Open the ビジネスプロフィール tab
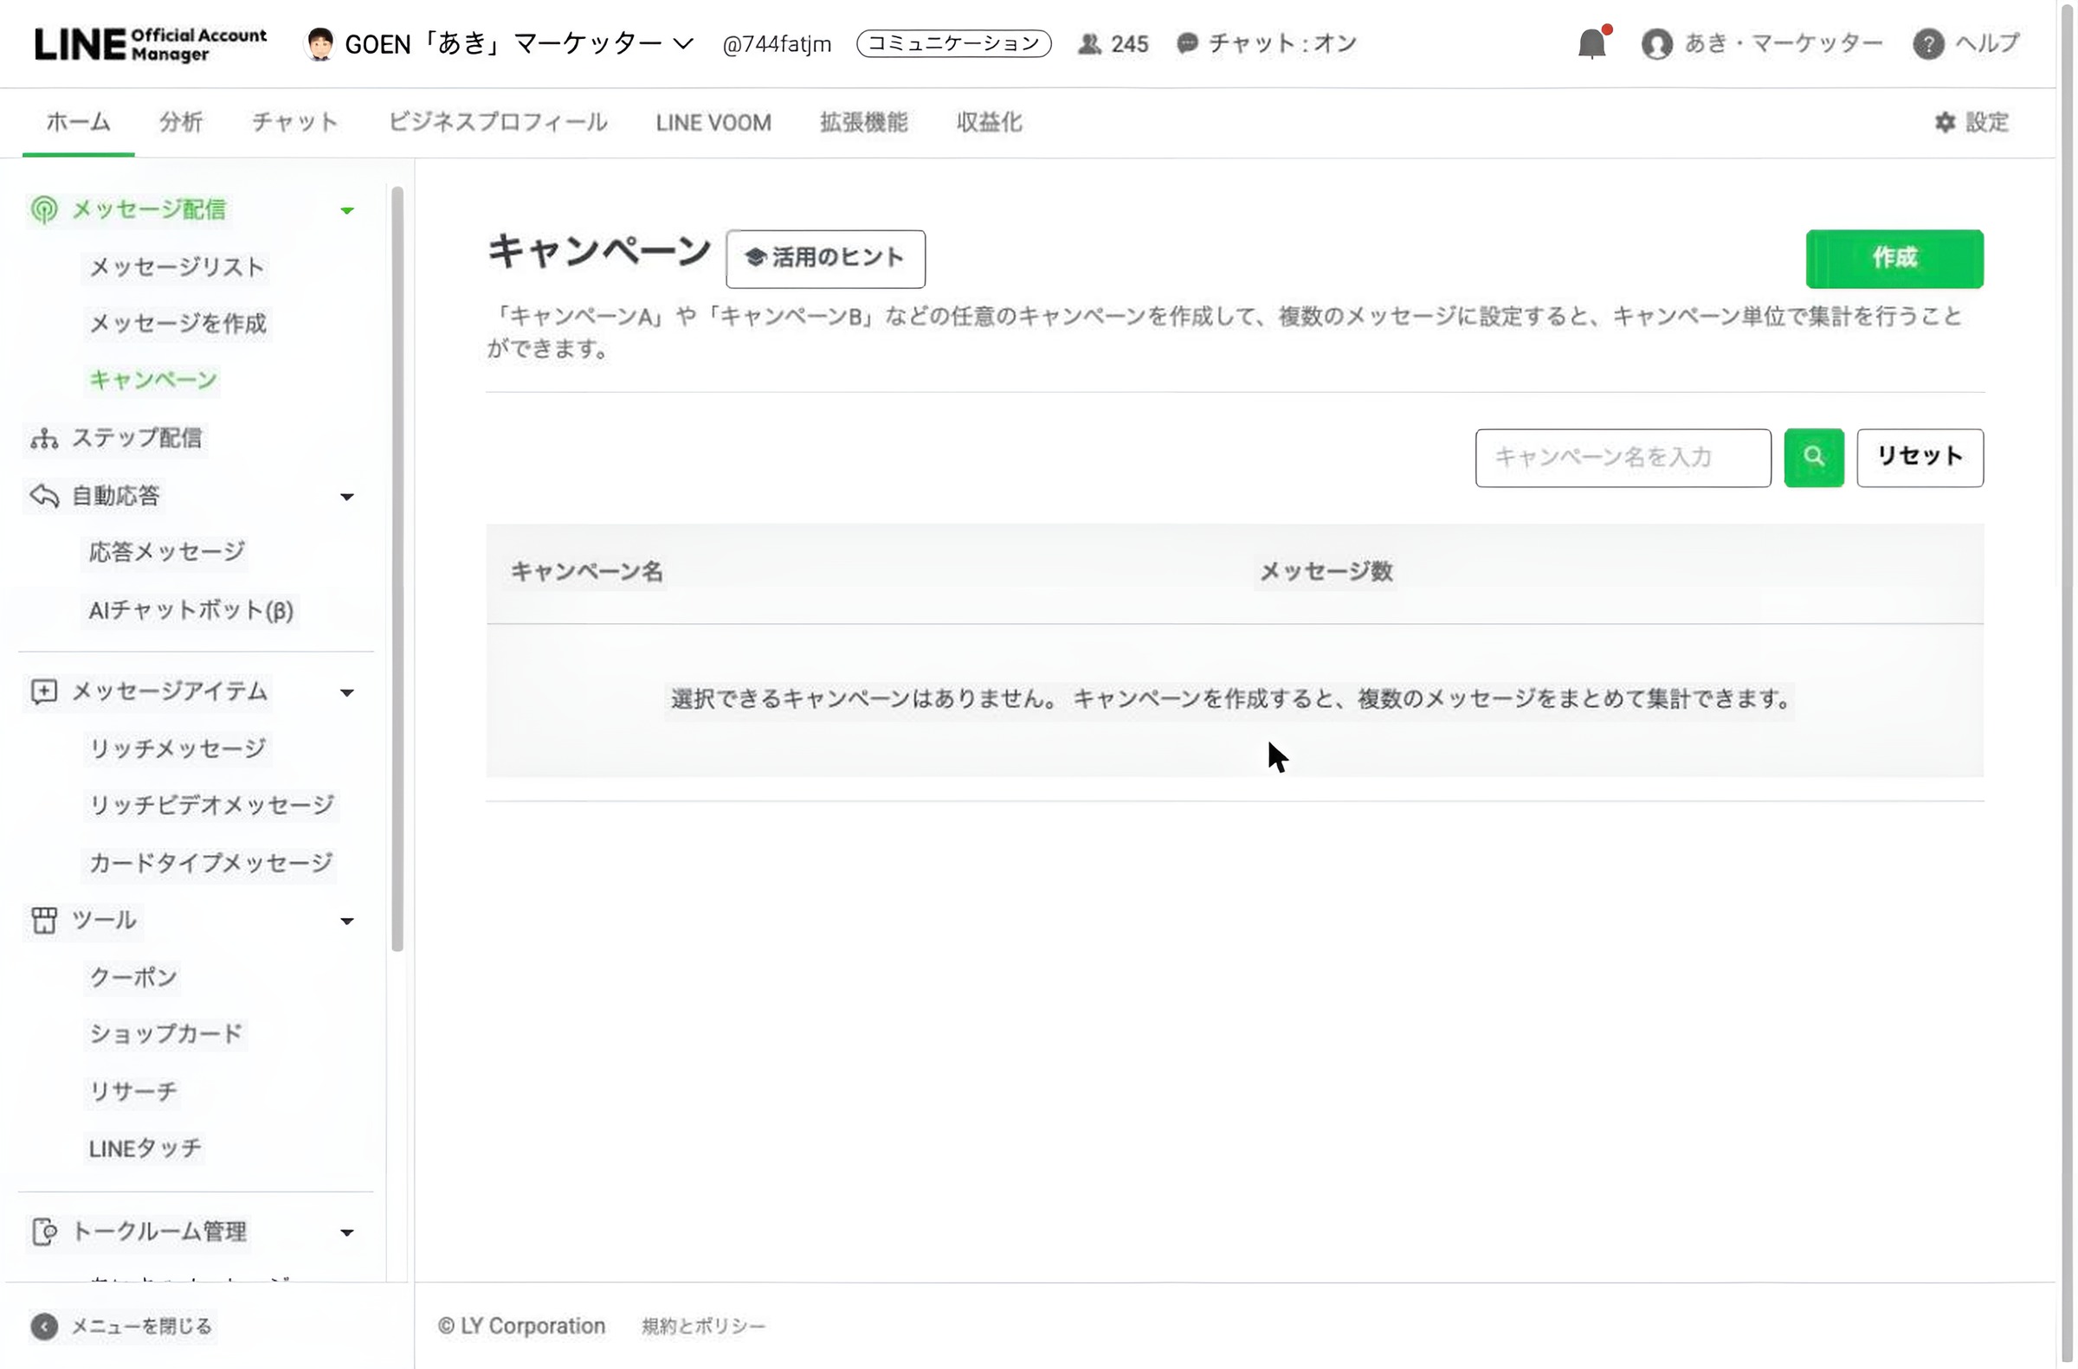This screenshot has height=1369, width=2078. (498, 122)
